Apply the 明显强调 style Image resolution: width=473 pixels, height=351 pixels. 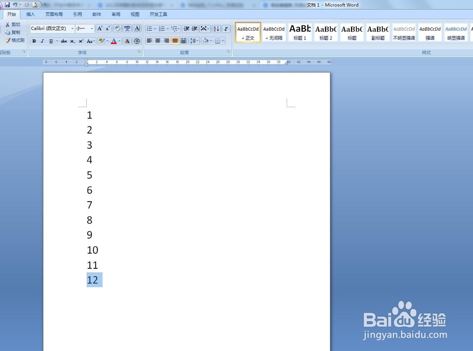(x=456, y=32)
